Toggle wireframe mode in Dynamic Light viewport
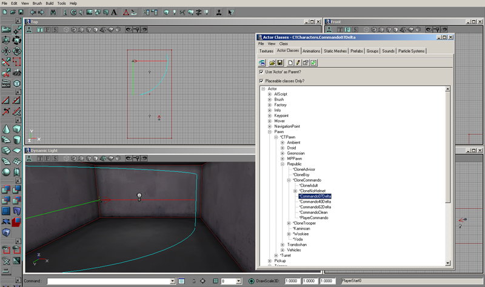This screenshot has width=485, height=287. click(x=66, y=159)
